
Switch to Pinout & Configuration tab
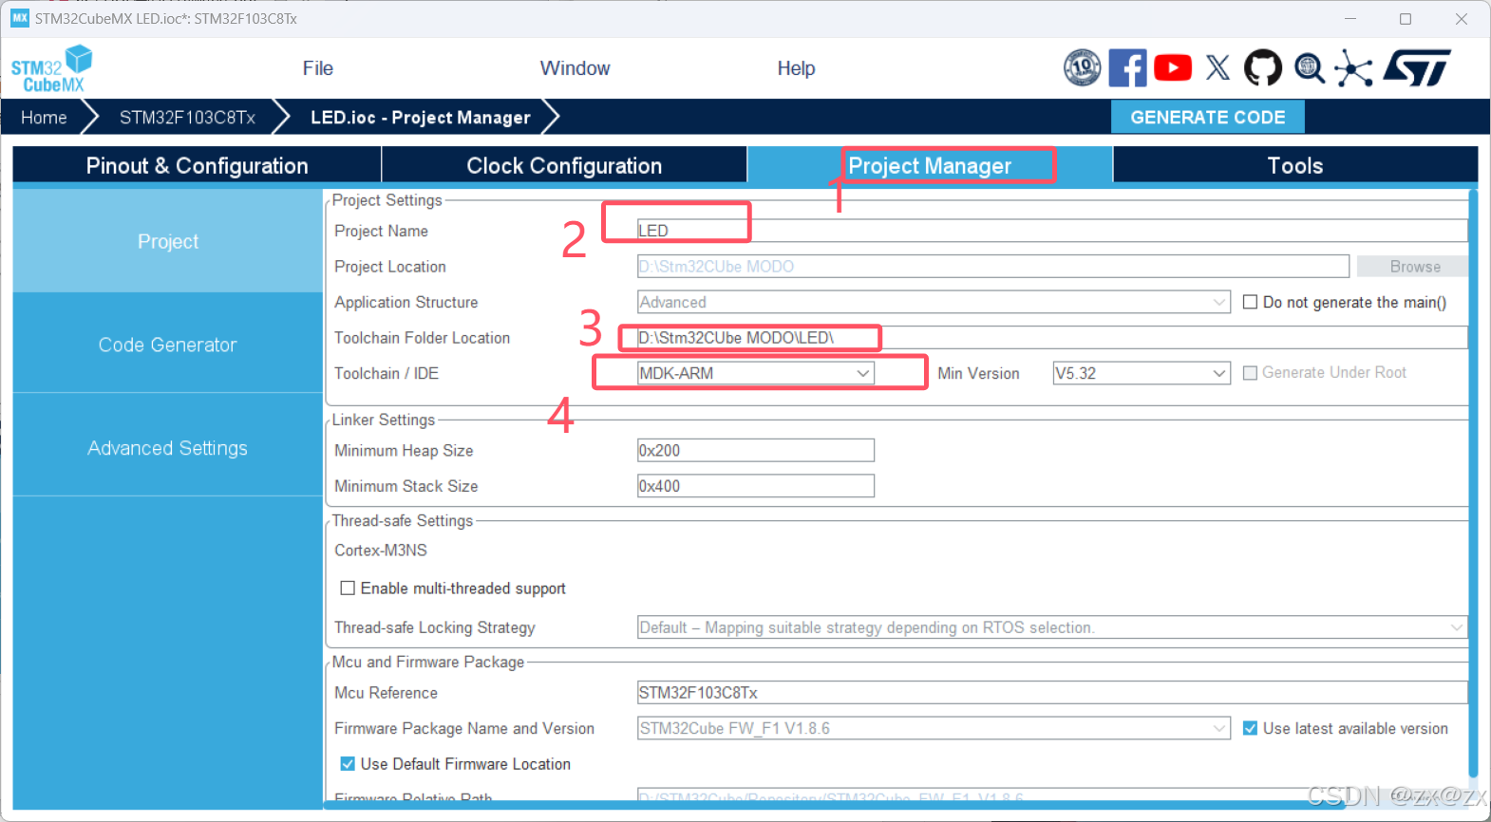coord(197,165)
